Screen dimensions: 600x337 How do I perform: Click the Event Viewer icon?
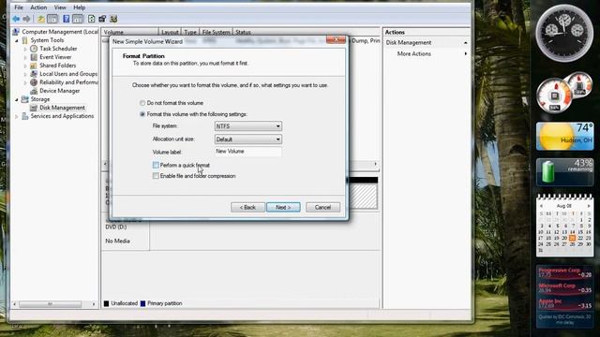coord(34,57)
